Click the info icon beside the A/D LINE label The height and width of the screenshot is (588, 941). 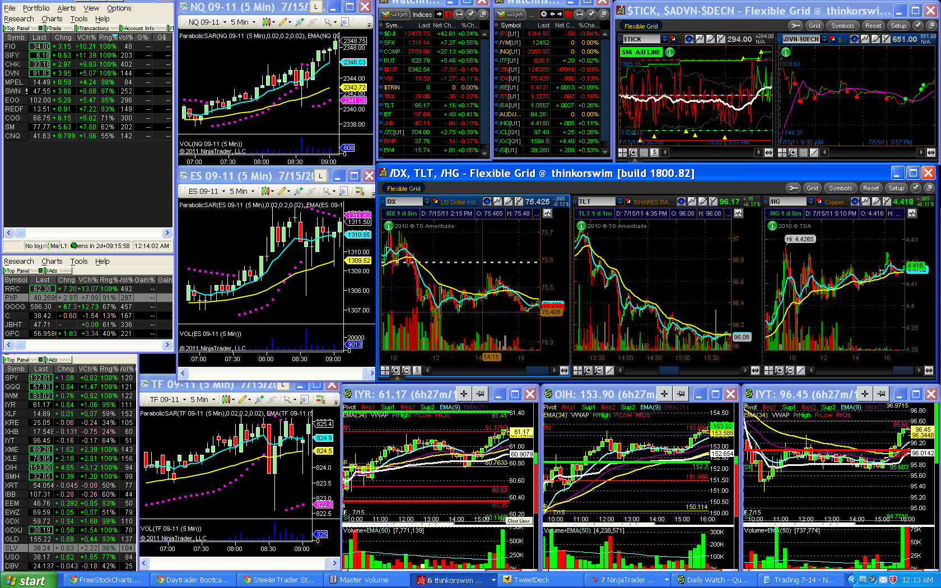[669, 52]
